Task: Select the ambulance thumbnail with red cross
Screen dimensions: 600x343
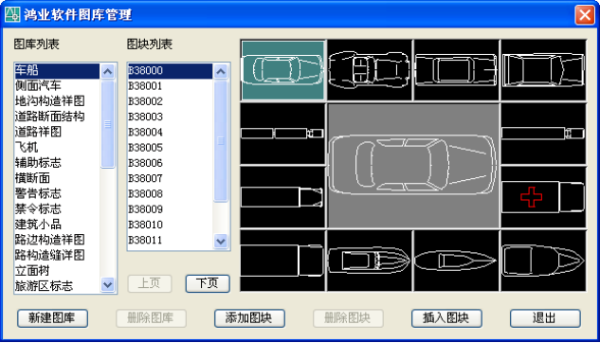Action: 543,197
